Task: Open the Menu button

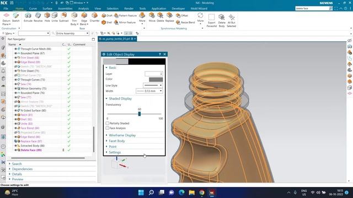Action: pyautogui.click(x=8, y=33)
